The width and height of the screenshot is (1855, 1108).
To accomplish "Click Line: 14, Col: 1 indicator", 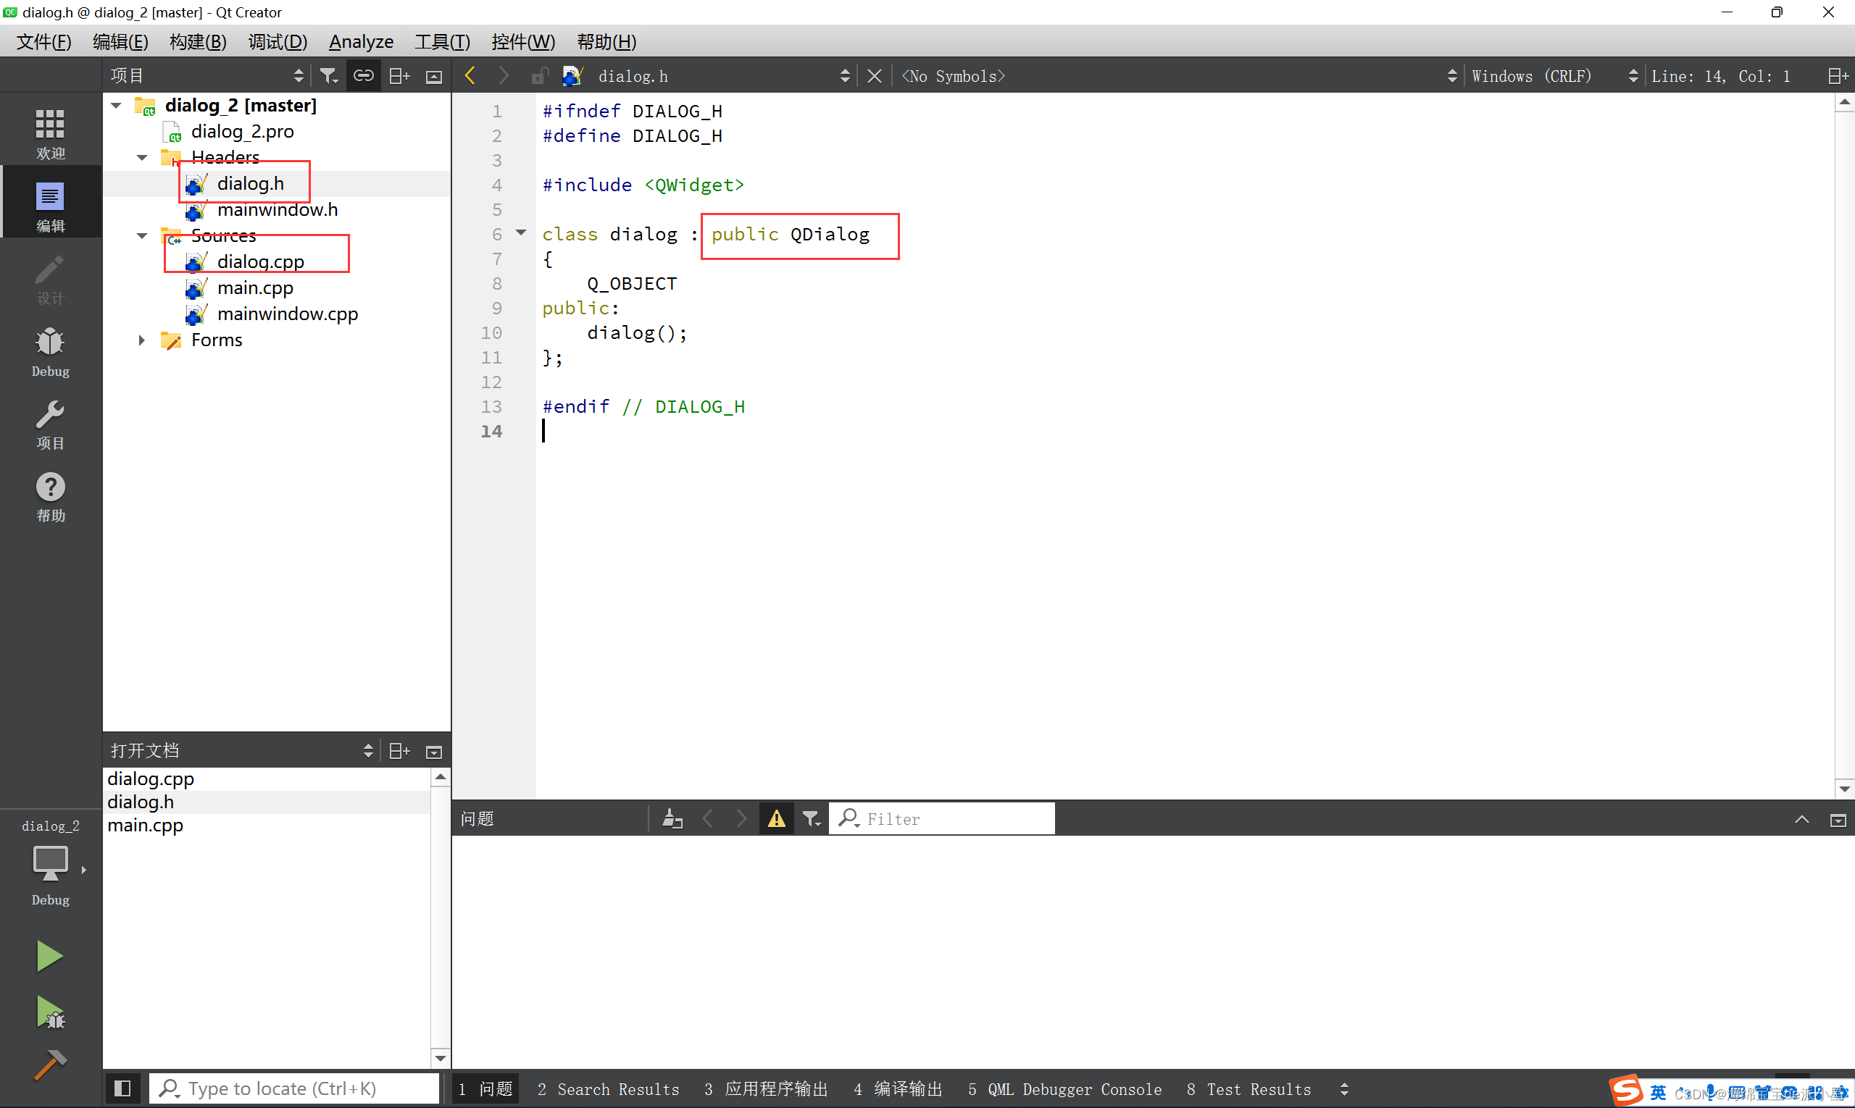I will (x=1720, y=76).
